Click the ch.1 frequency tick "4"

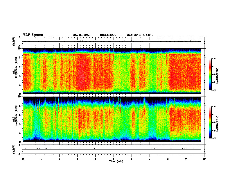pos(20,76)
